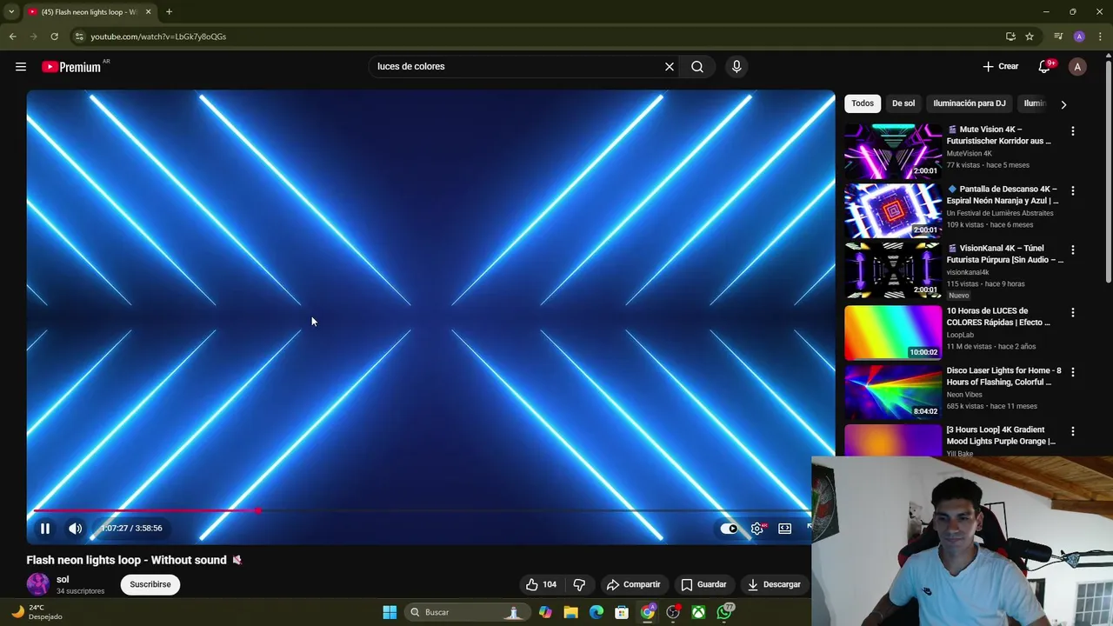Open Xbox app from the taskbar
This screenshot has width=1113, height=626.
point(698,612)
